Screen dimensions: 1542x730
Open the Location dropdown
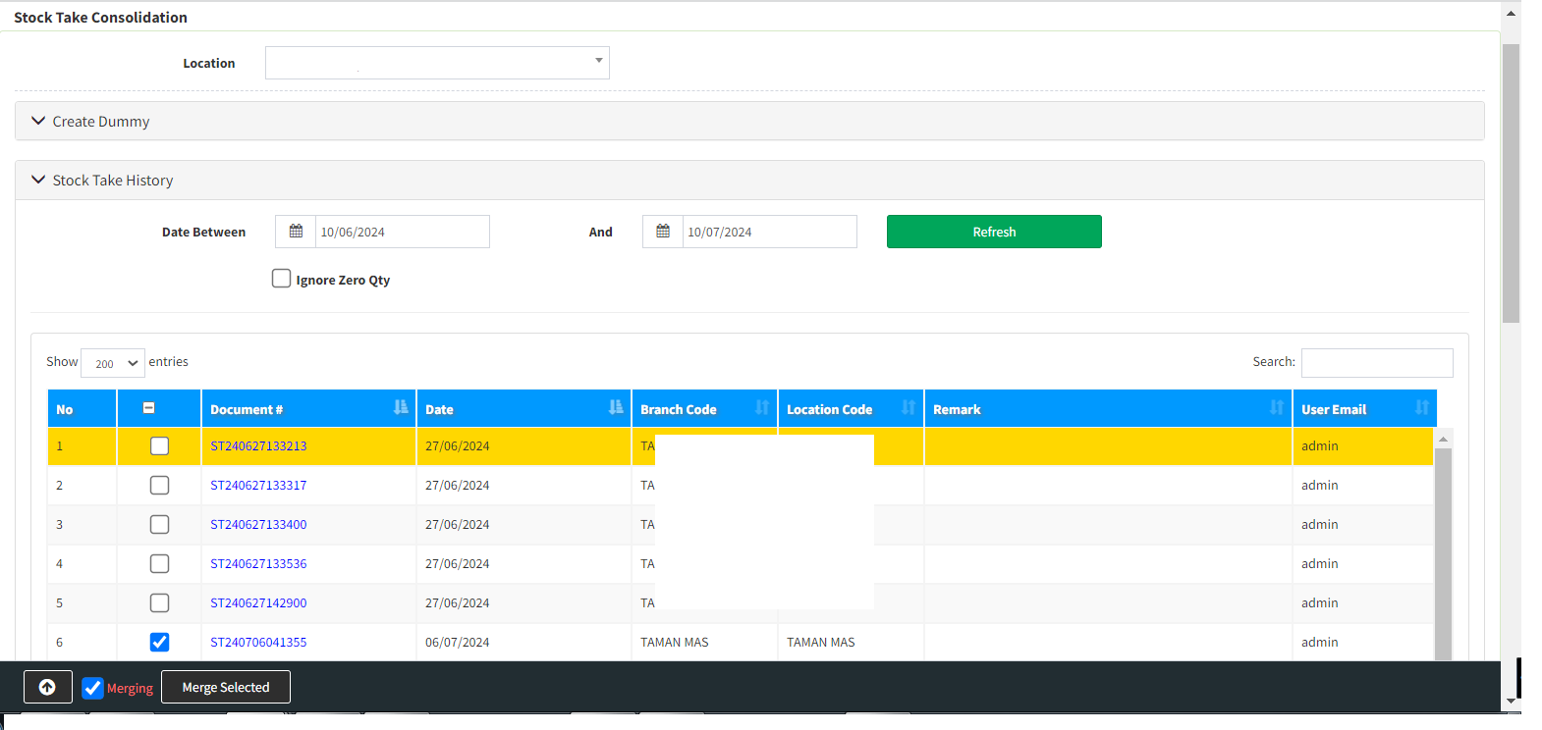[x=437, y=63]
